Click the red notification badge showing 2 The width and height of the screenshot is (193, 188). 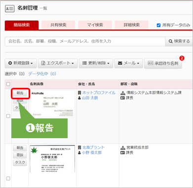pos(182,58)
